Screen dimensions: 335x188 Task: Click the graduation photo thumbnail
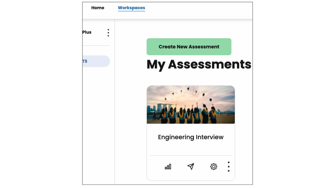(x=191, y=105)
